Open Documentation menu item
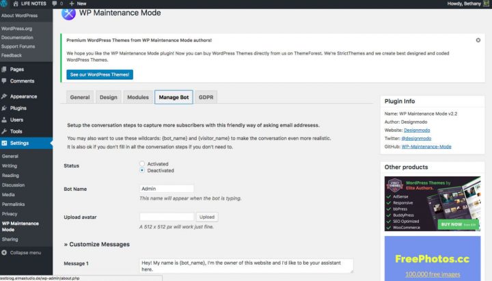Image resolution: width=492 pixels, height=281 pixels. 17,38
